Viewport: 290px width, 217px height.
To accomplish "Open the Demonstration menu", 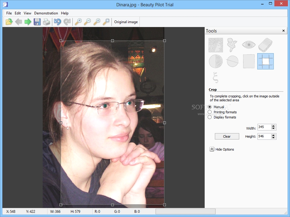I will pyautogui.click(x=46, y=13).
